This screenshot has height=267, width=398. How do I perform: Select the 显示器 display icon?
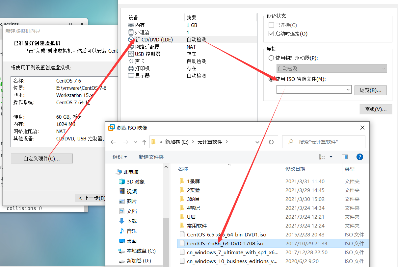[x=131, y=76]
